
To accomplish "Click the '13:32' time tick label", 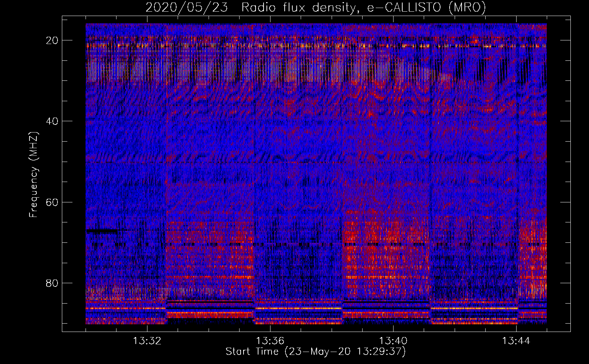I will coord(147,341).
